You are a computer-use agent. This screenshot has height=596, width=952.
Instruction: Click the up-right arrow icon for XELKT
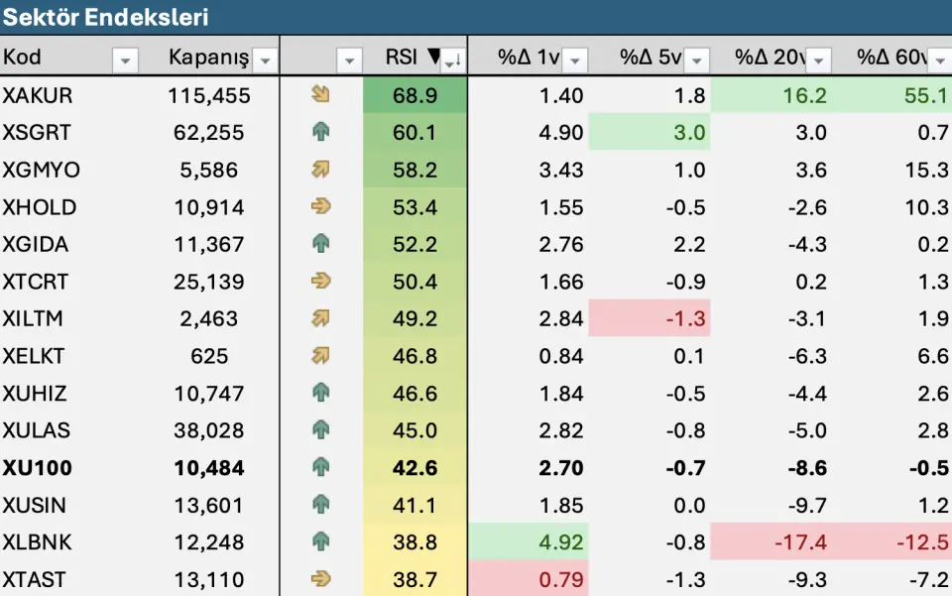[x=320, y=355]
